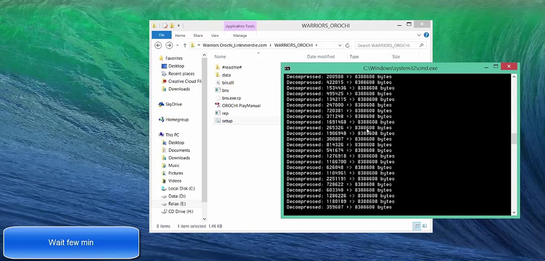Image resolution: width=545 pixels, height=261 pixels.
Task: Select Favorites in the navigation pane
Action: pyautogui.click(x=174, y=58)
